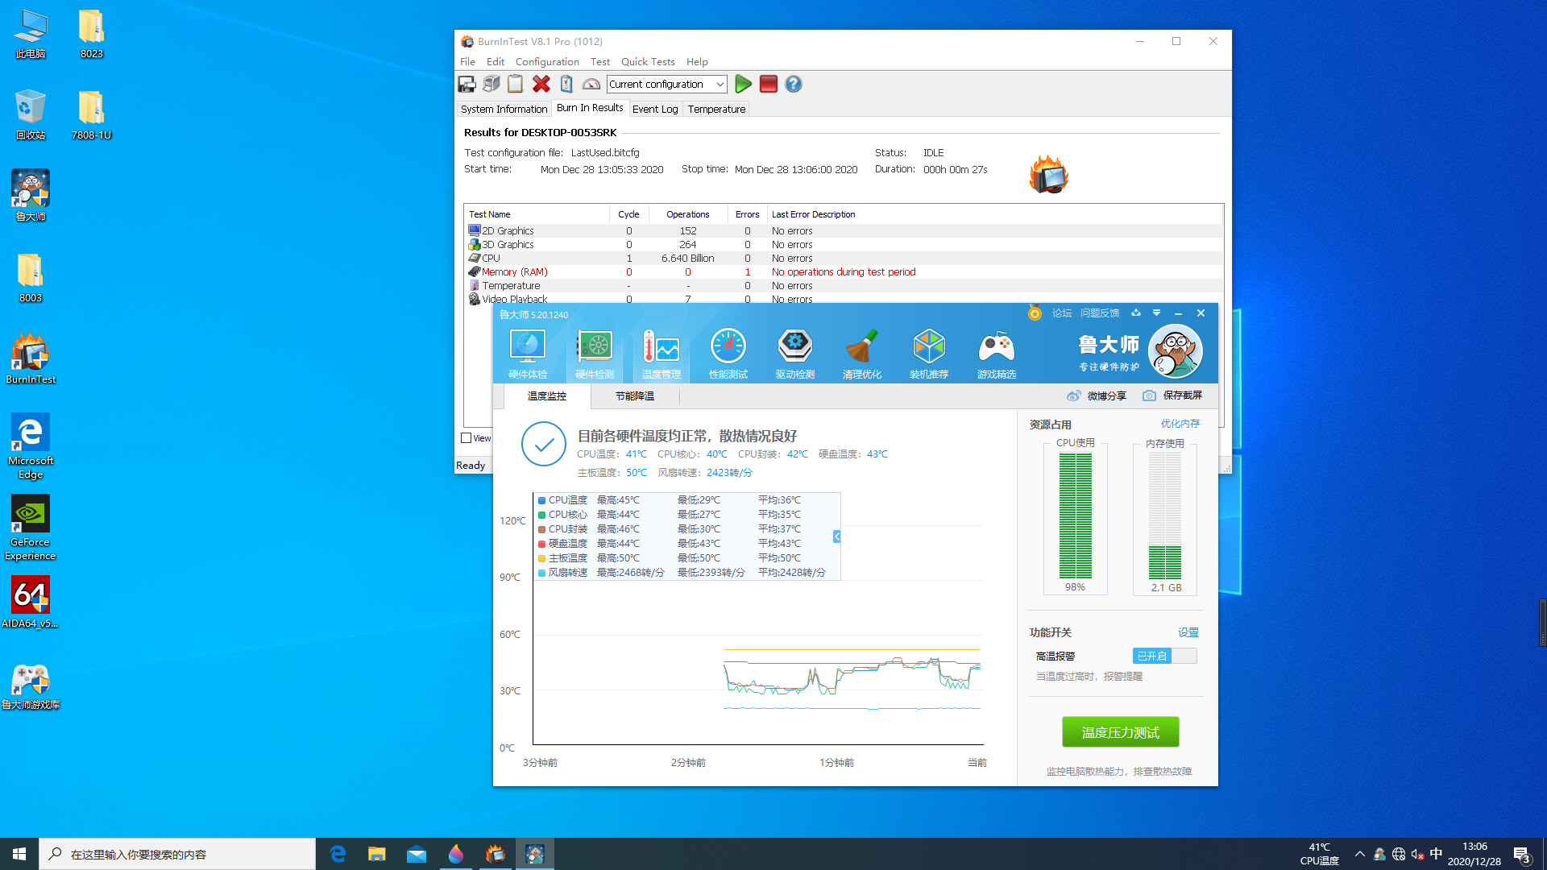Tick the View checkbox in BurnInTest
Screen dimensions: 1547x870
click(x=466, y=438)
